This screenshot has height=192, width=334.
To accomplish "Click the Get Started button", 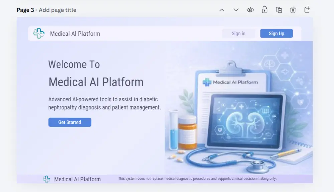I will coord(69,122).
